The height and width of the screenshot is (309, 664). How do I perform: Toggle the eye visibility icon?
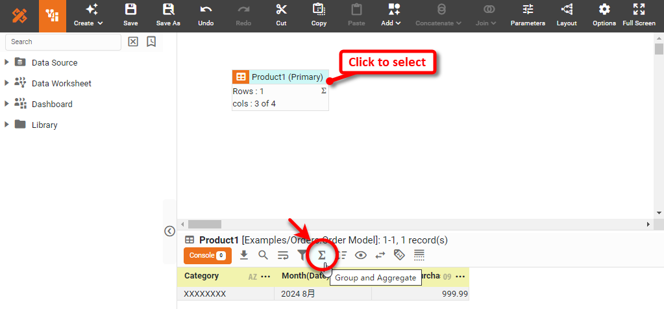coord(361,255)
